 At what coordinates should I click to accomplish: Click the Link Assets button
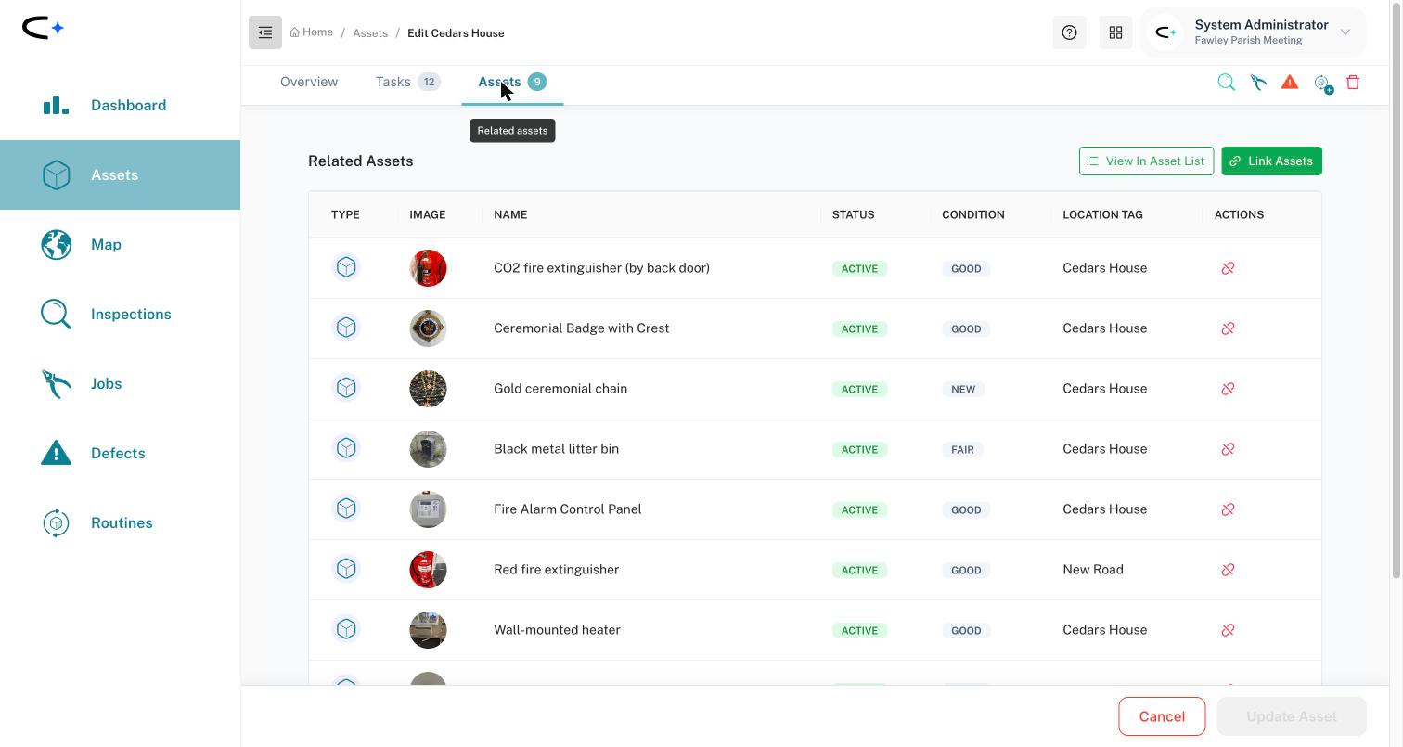[x=1271, y=161]
